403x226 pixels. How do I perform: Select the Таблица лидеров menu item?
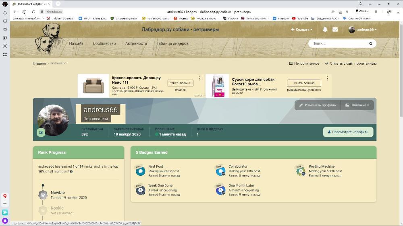tap(172, 43)
